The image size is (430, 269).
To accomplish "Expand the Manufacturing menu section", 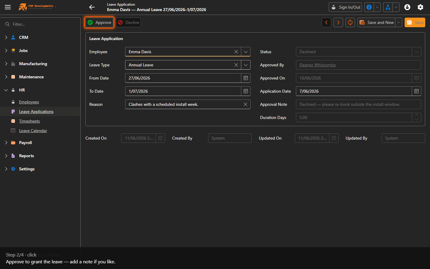I will (6, 64).
